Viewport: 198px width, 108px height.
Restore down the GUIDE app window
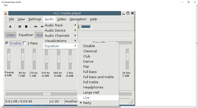click(x=188, y=2)
